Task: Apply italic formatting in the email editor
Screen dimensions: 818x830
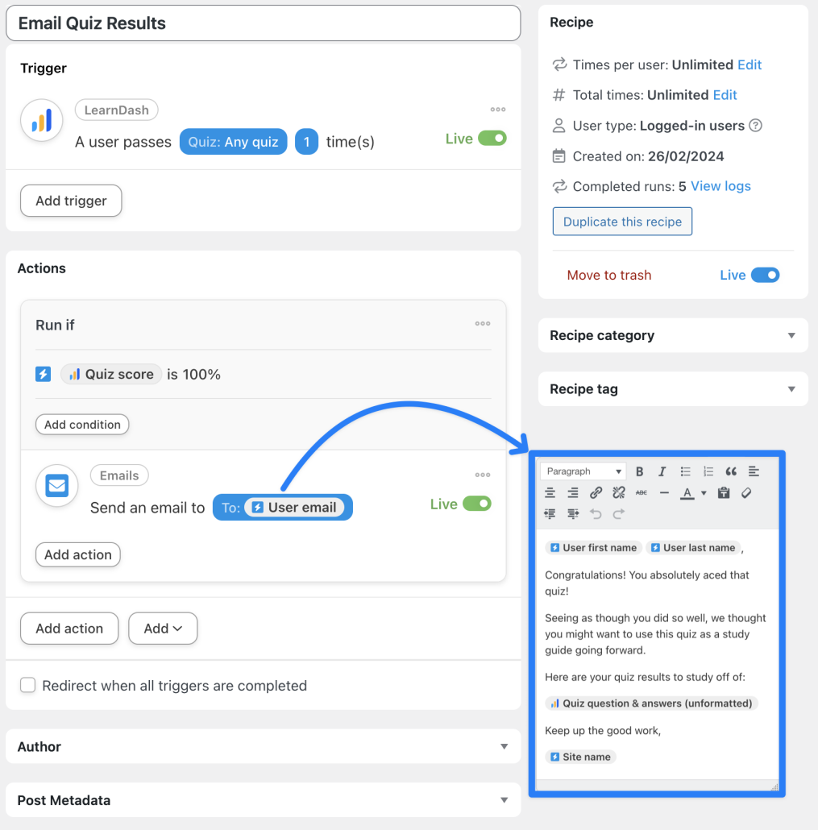Action: [x=662, y=471]
